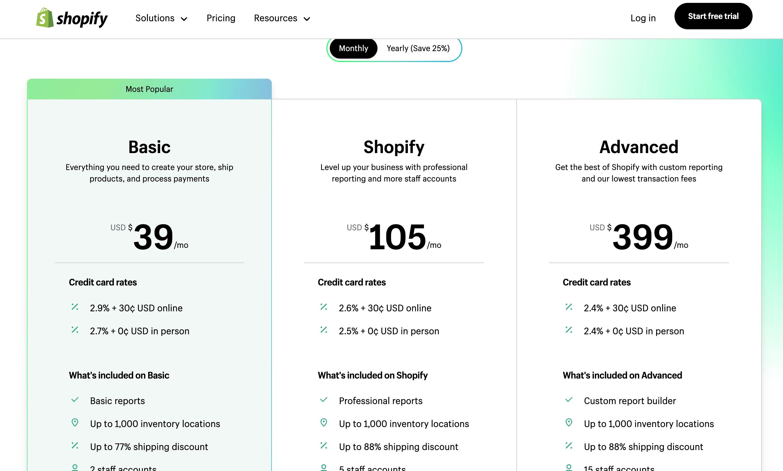Click checkmark icon next to Professional reports

pyautogui.click(x=323, y=400)
